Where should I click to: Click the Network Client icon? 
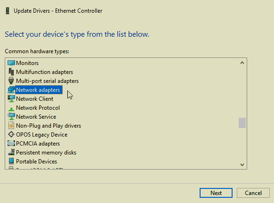pyautogui.click(x=11, y=99)
